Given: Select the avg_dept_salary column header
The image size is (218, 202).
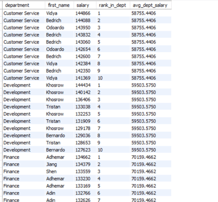Looking at the screenshot, I should [x=150, y=5].
